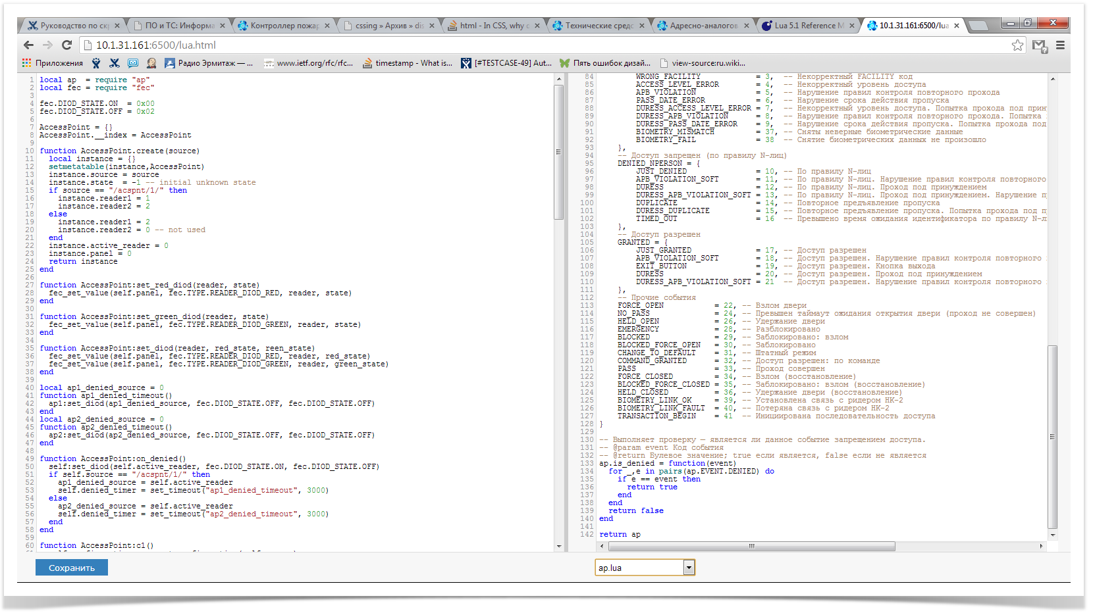This screenshot has height=615, width=1093.
Task: Switch to the Контроллер пожар tab
Action: [284, 26]
